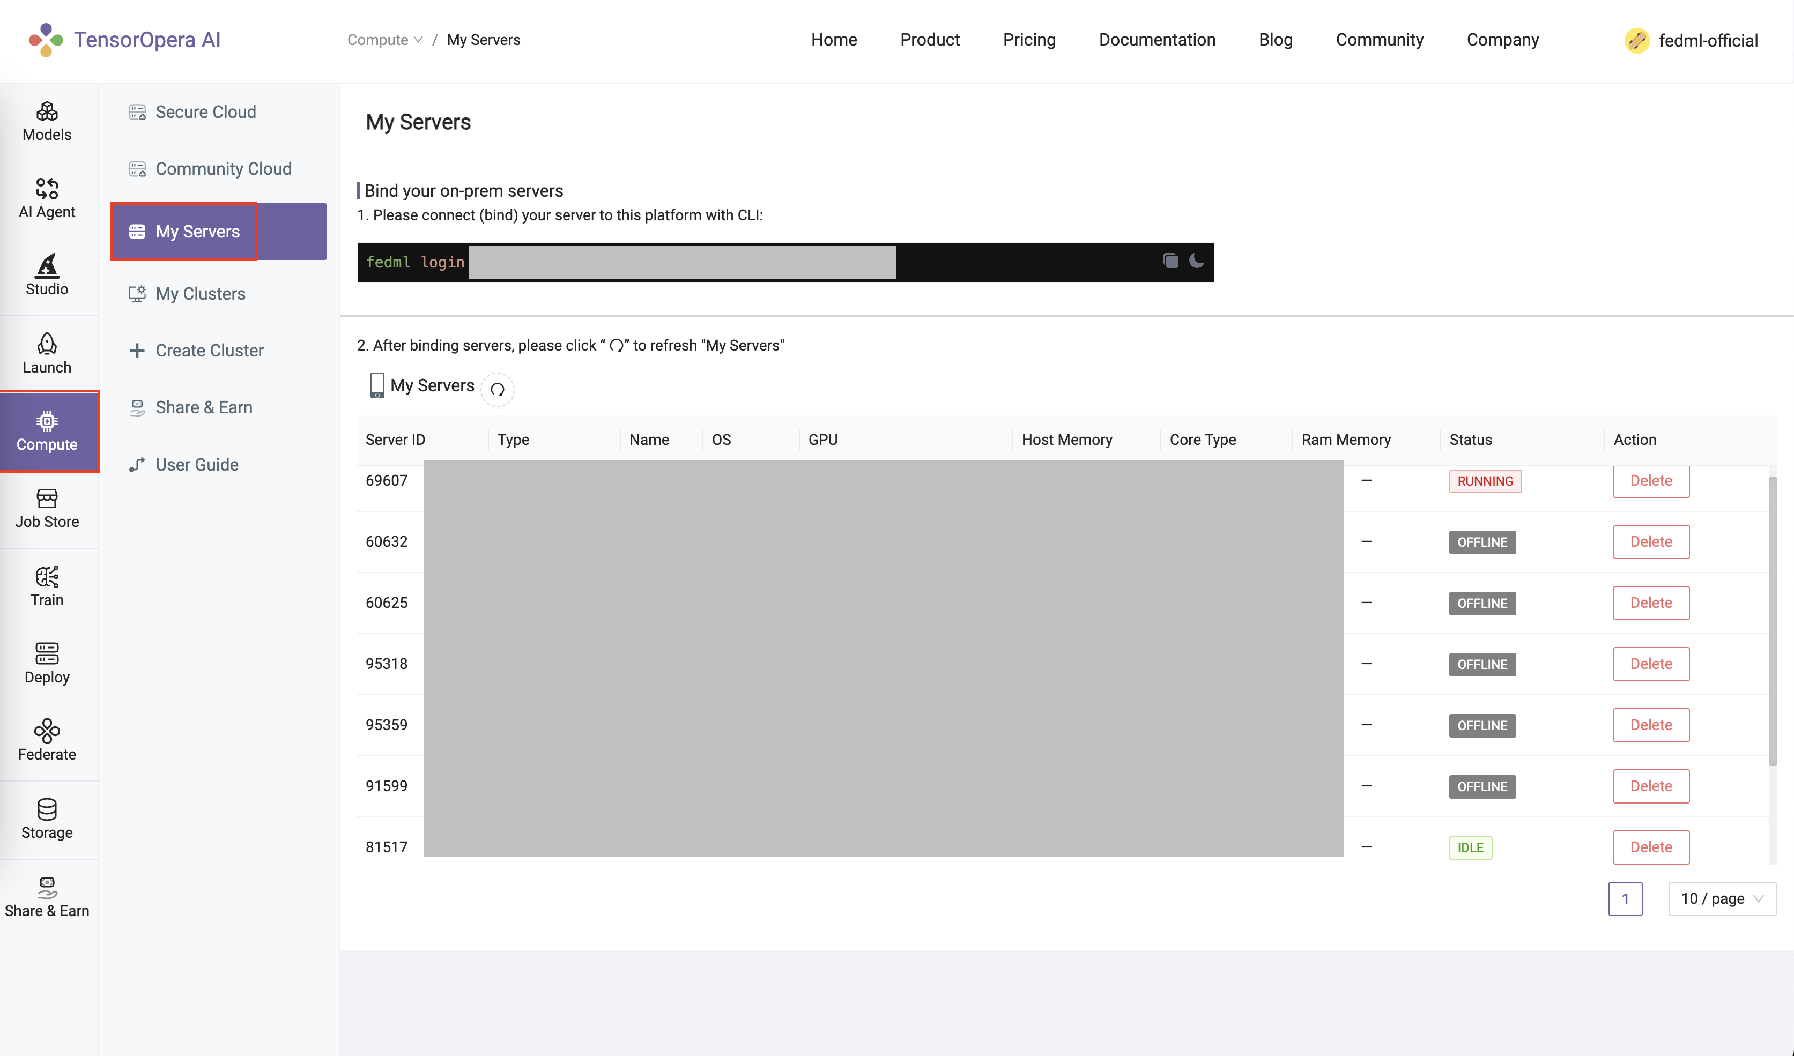Click the fedml-official avatar
1794x1056 pixels.
pyautogui.click(x=1637, y=41)
